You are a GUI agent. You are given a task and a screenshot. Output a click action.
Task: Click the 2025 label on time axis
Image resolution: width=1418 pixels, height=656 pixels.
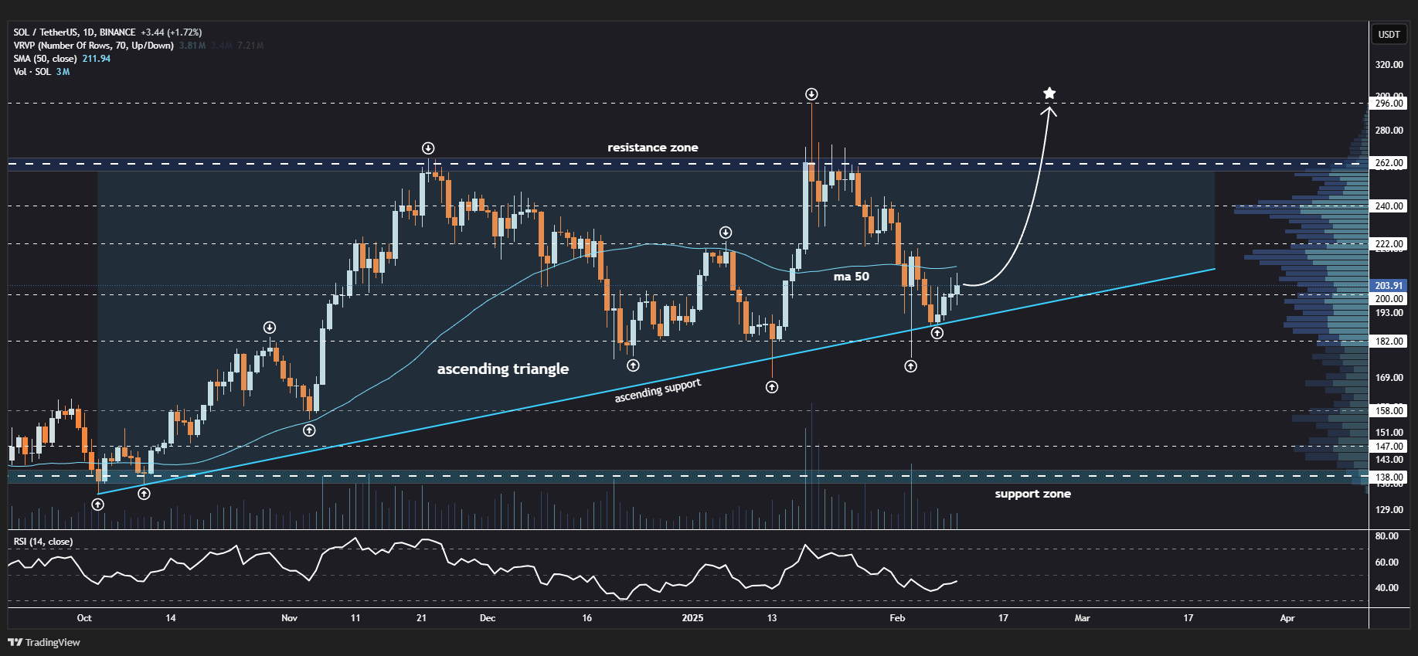point(692,618)
